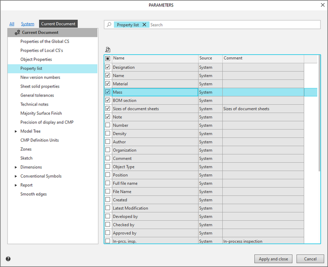Toggle the select-all checkbox in table header
Viewport: 328px width, 267px height.
[108, 58]
